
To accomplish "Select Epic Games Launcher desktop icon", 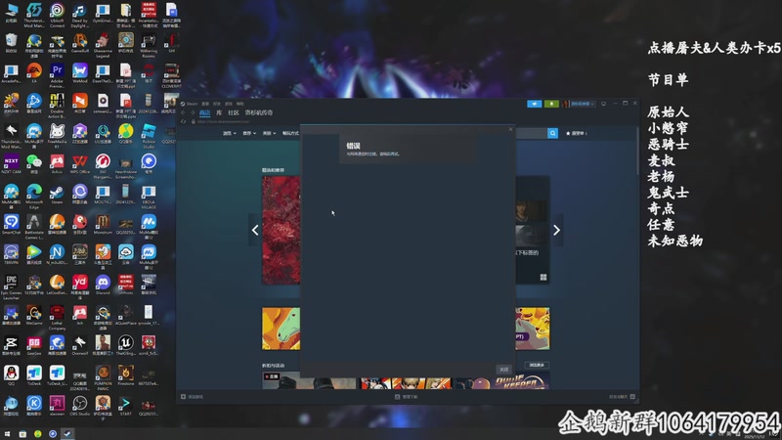I will click(x=11, y=286).
